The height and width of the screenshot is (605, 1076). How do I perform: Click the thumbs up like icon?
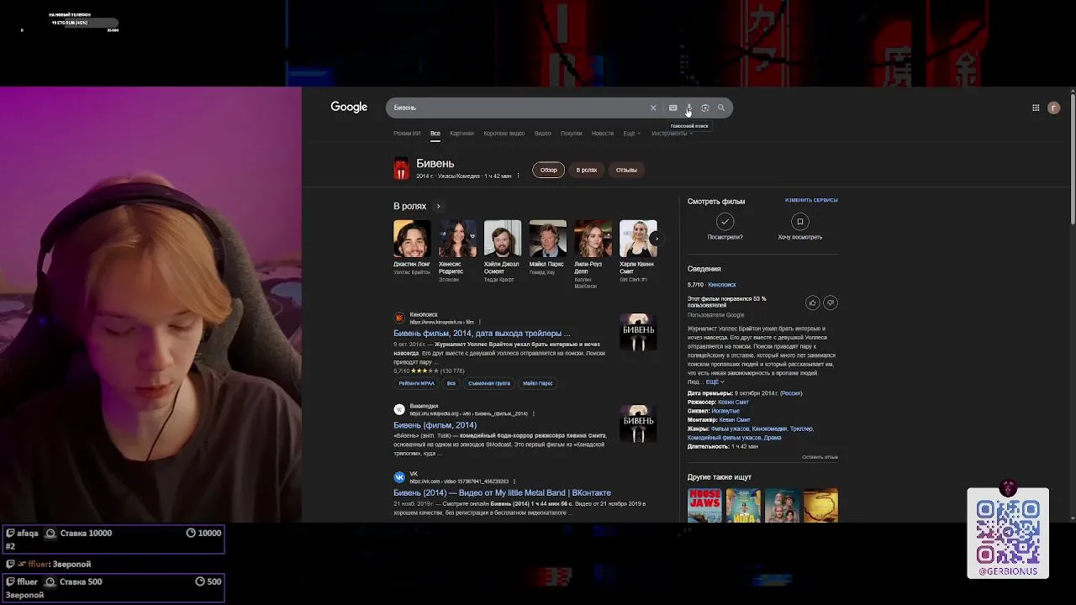(x=812, y=302)
